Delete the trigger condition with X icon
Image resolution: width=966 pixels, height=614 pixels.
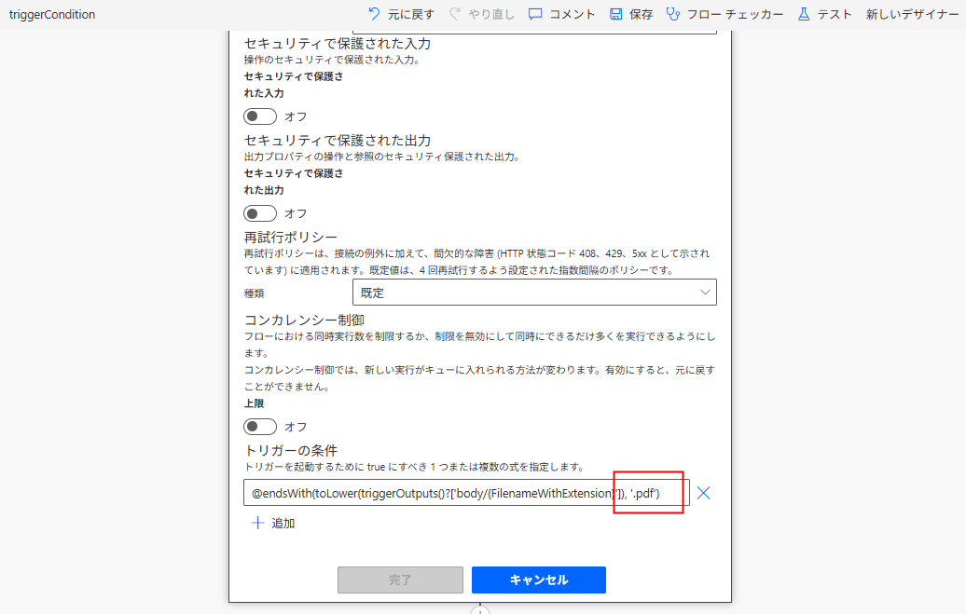704,493
